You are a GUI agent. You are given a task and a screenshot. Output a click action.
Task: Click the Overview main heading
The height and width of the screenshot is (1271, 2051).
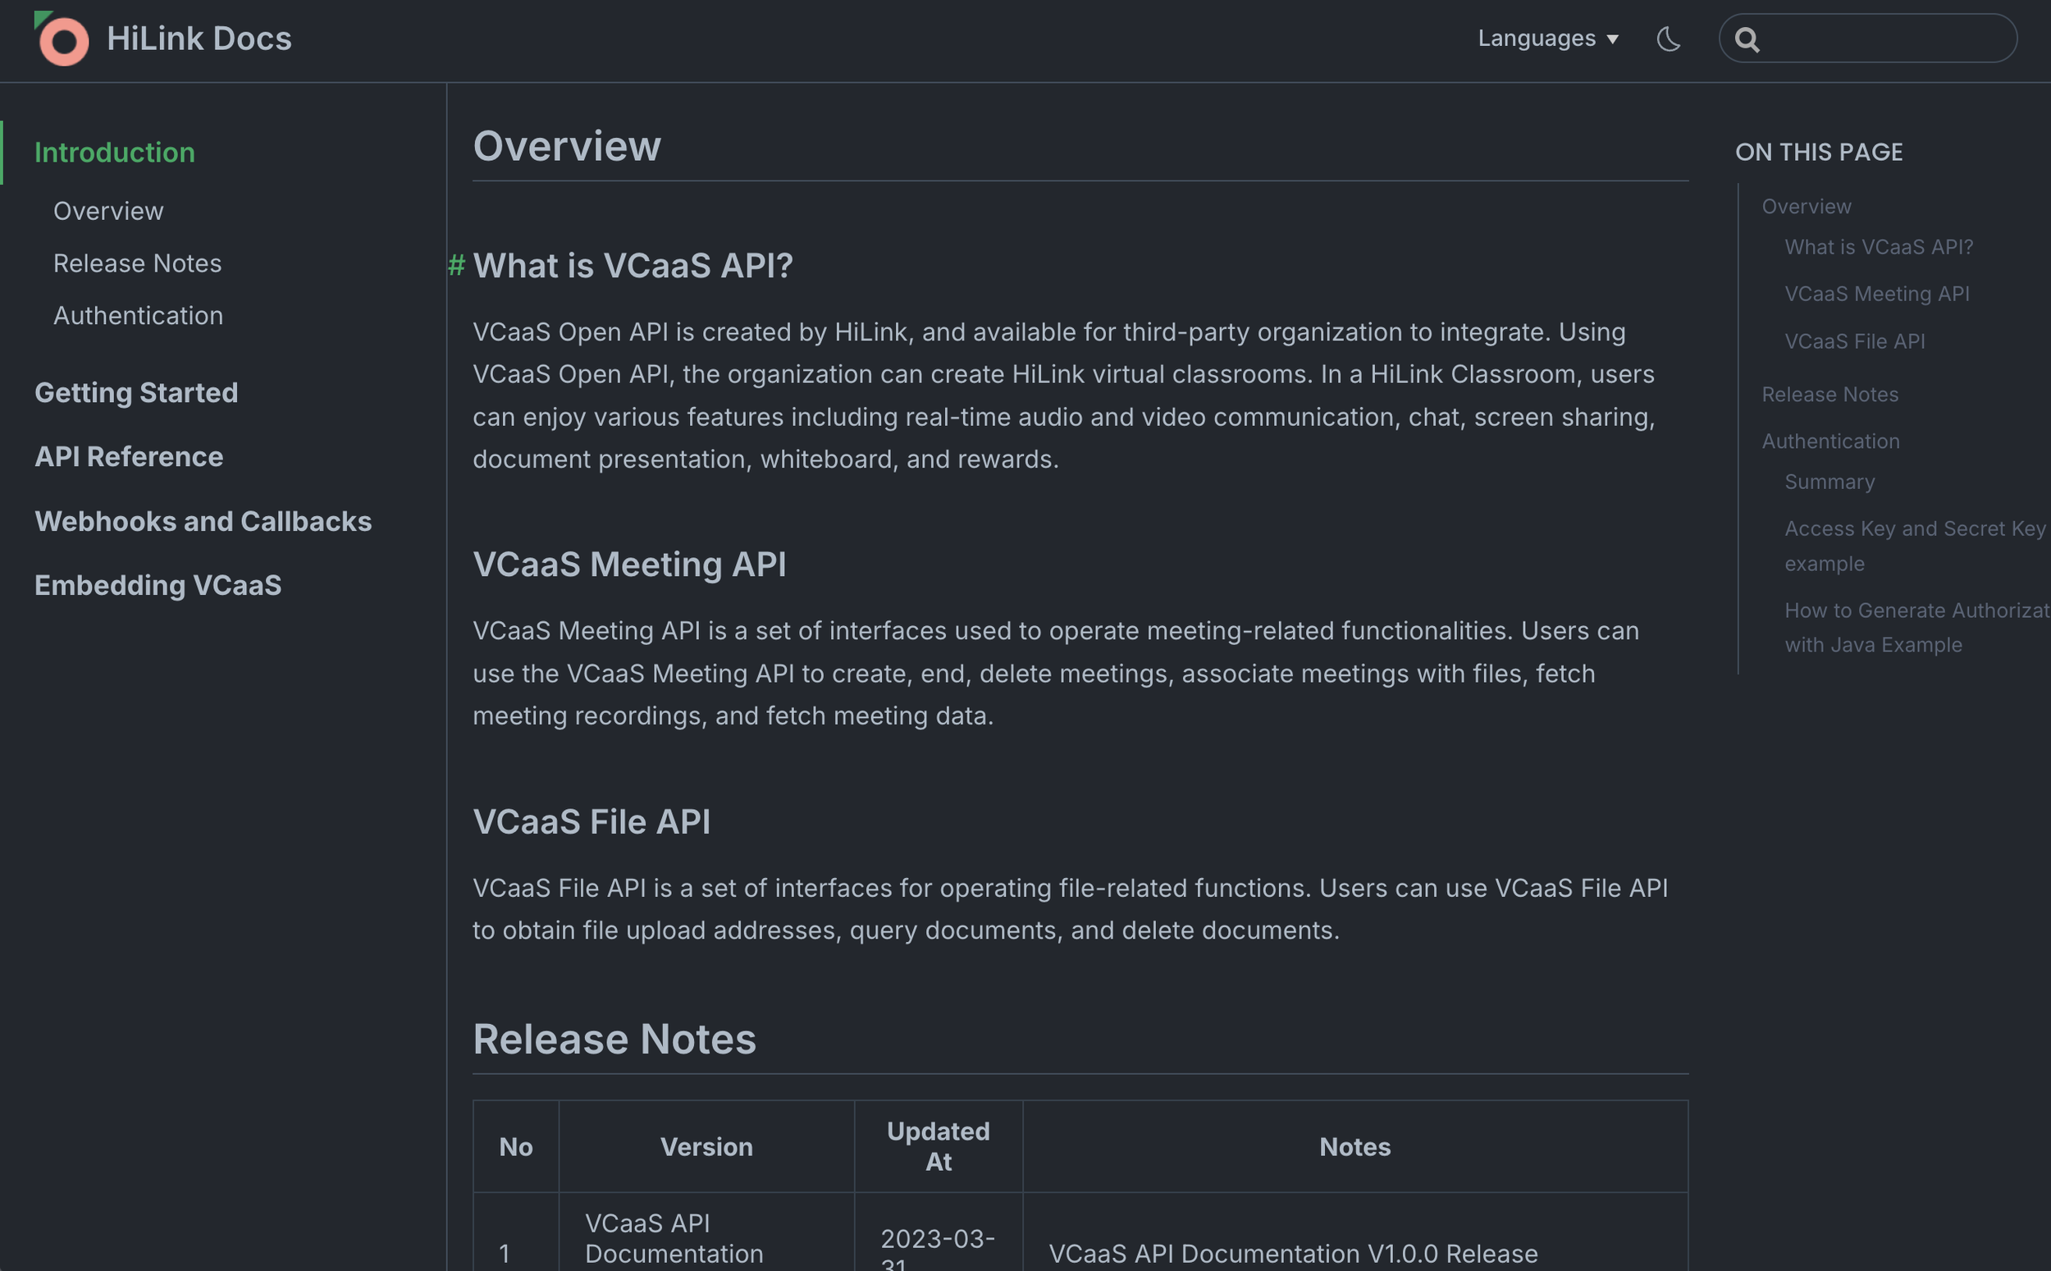[567, 146]
